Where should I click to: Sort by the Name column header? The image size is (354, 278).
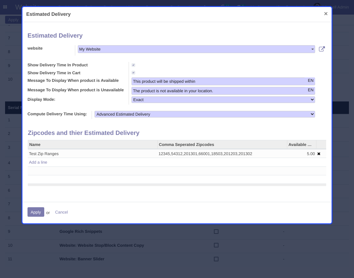coord(93,145)
